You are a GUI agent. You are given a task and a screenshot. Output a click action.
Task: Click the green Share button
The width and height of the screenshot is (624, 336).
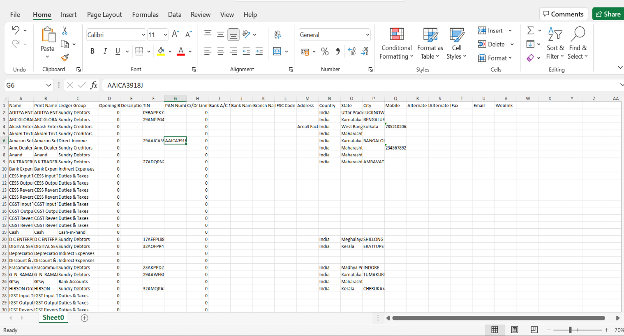pyautogui.click(x=608, y=14)
